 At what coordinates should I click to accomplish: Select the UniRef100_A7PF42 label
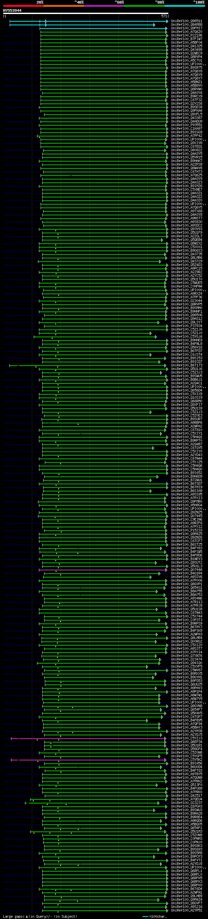186,136
